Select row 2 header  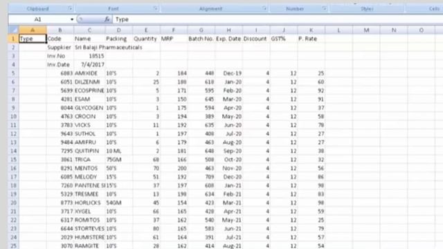tap(13, 48)
